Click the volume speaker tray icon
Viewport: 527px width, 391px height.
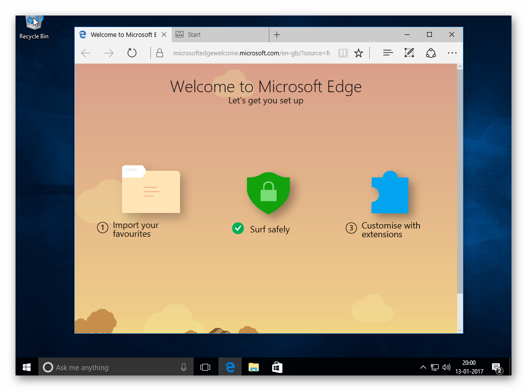(446, 367)
